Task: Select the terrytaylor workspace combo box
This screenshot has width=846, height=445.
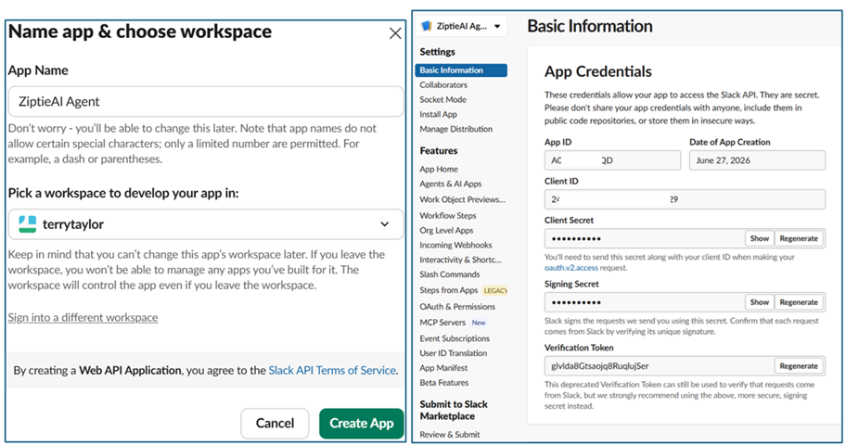Action: pyautogui.click(x=206, y=223)
